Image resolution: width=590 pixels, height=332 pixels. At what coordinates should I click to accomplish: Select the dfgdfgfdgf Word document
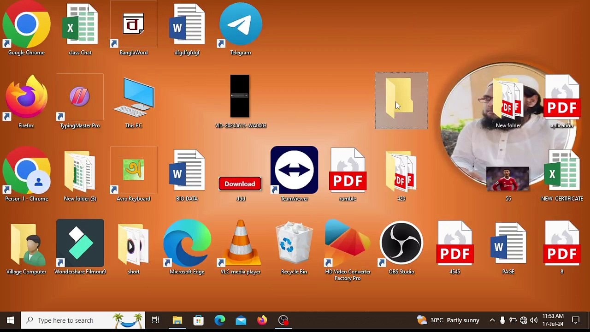pyautogui.click(x=187, y=29)
